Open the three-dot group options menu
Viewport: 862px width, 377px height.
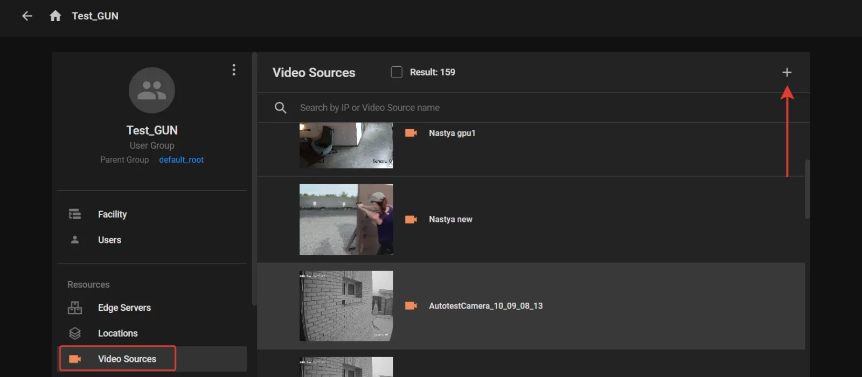coord(234,69)
